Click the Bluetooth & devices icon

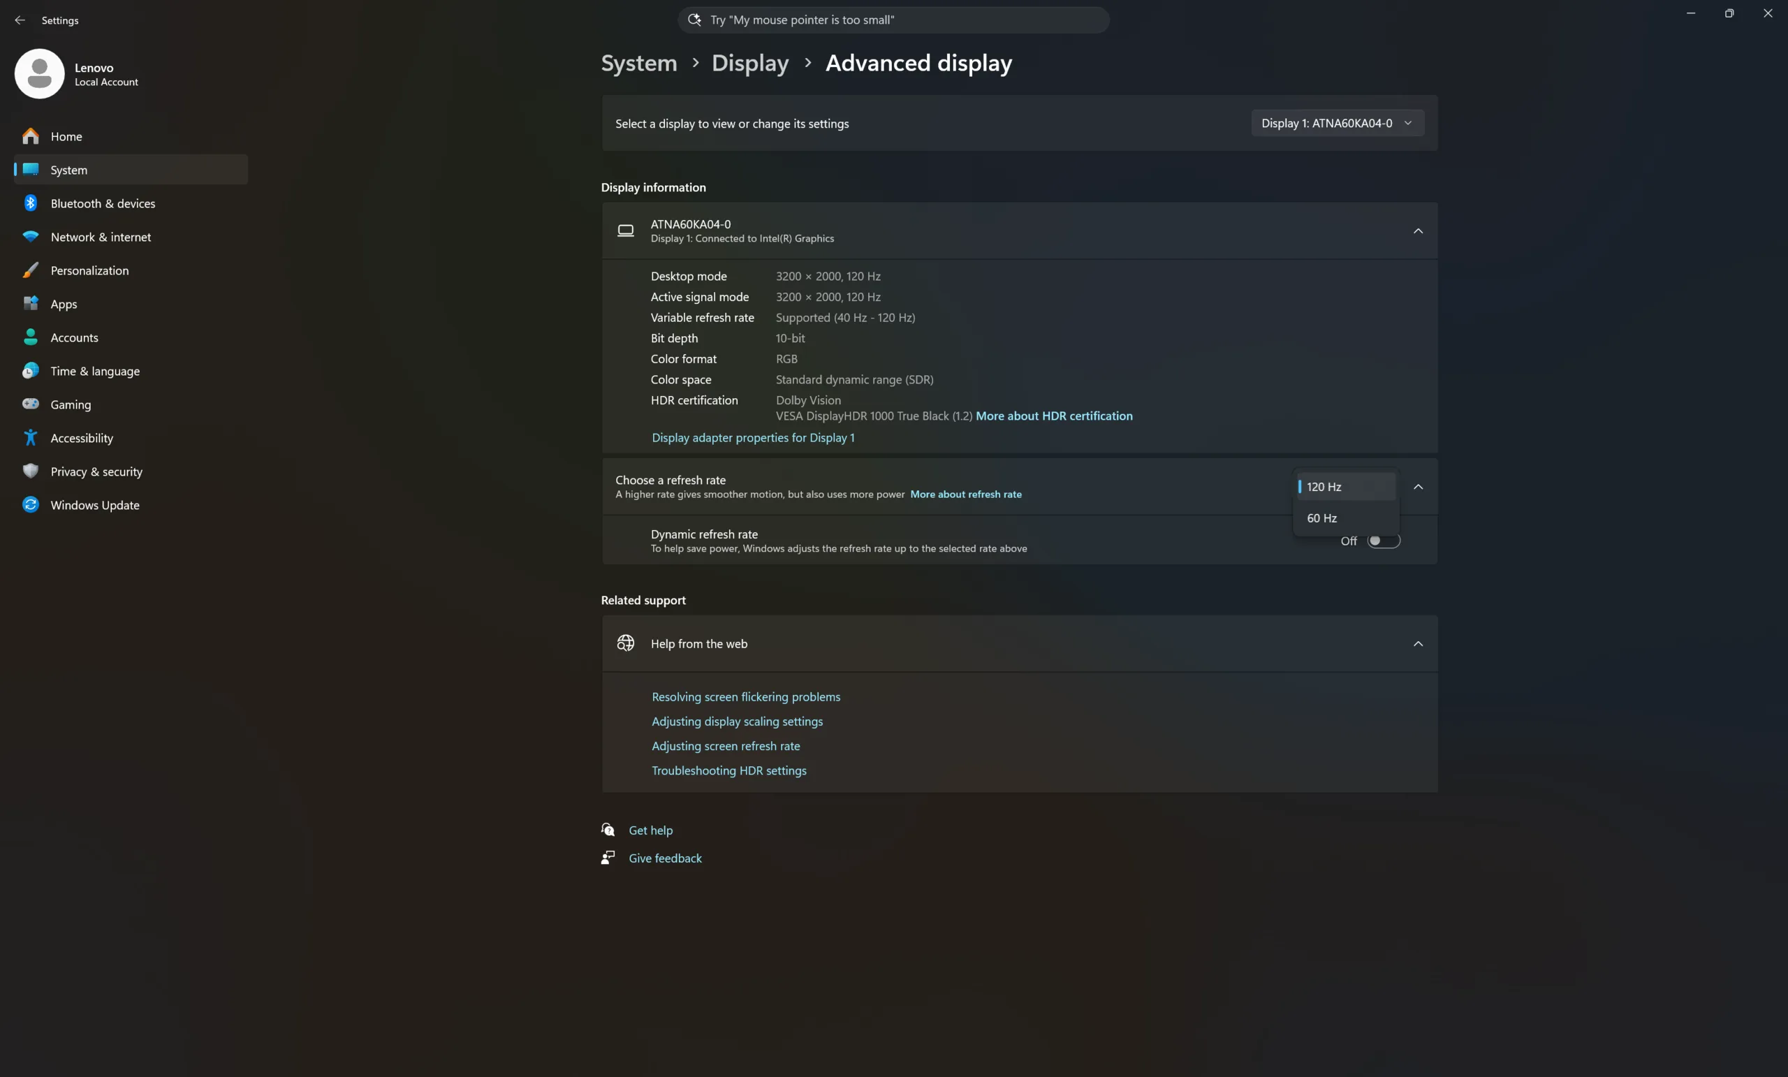[x=31, y=203]
